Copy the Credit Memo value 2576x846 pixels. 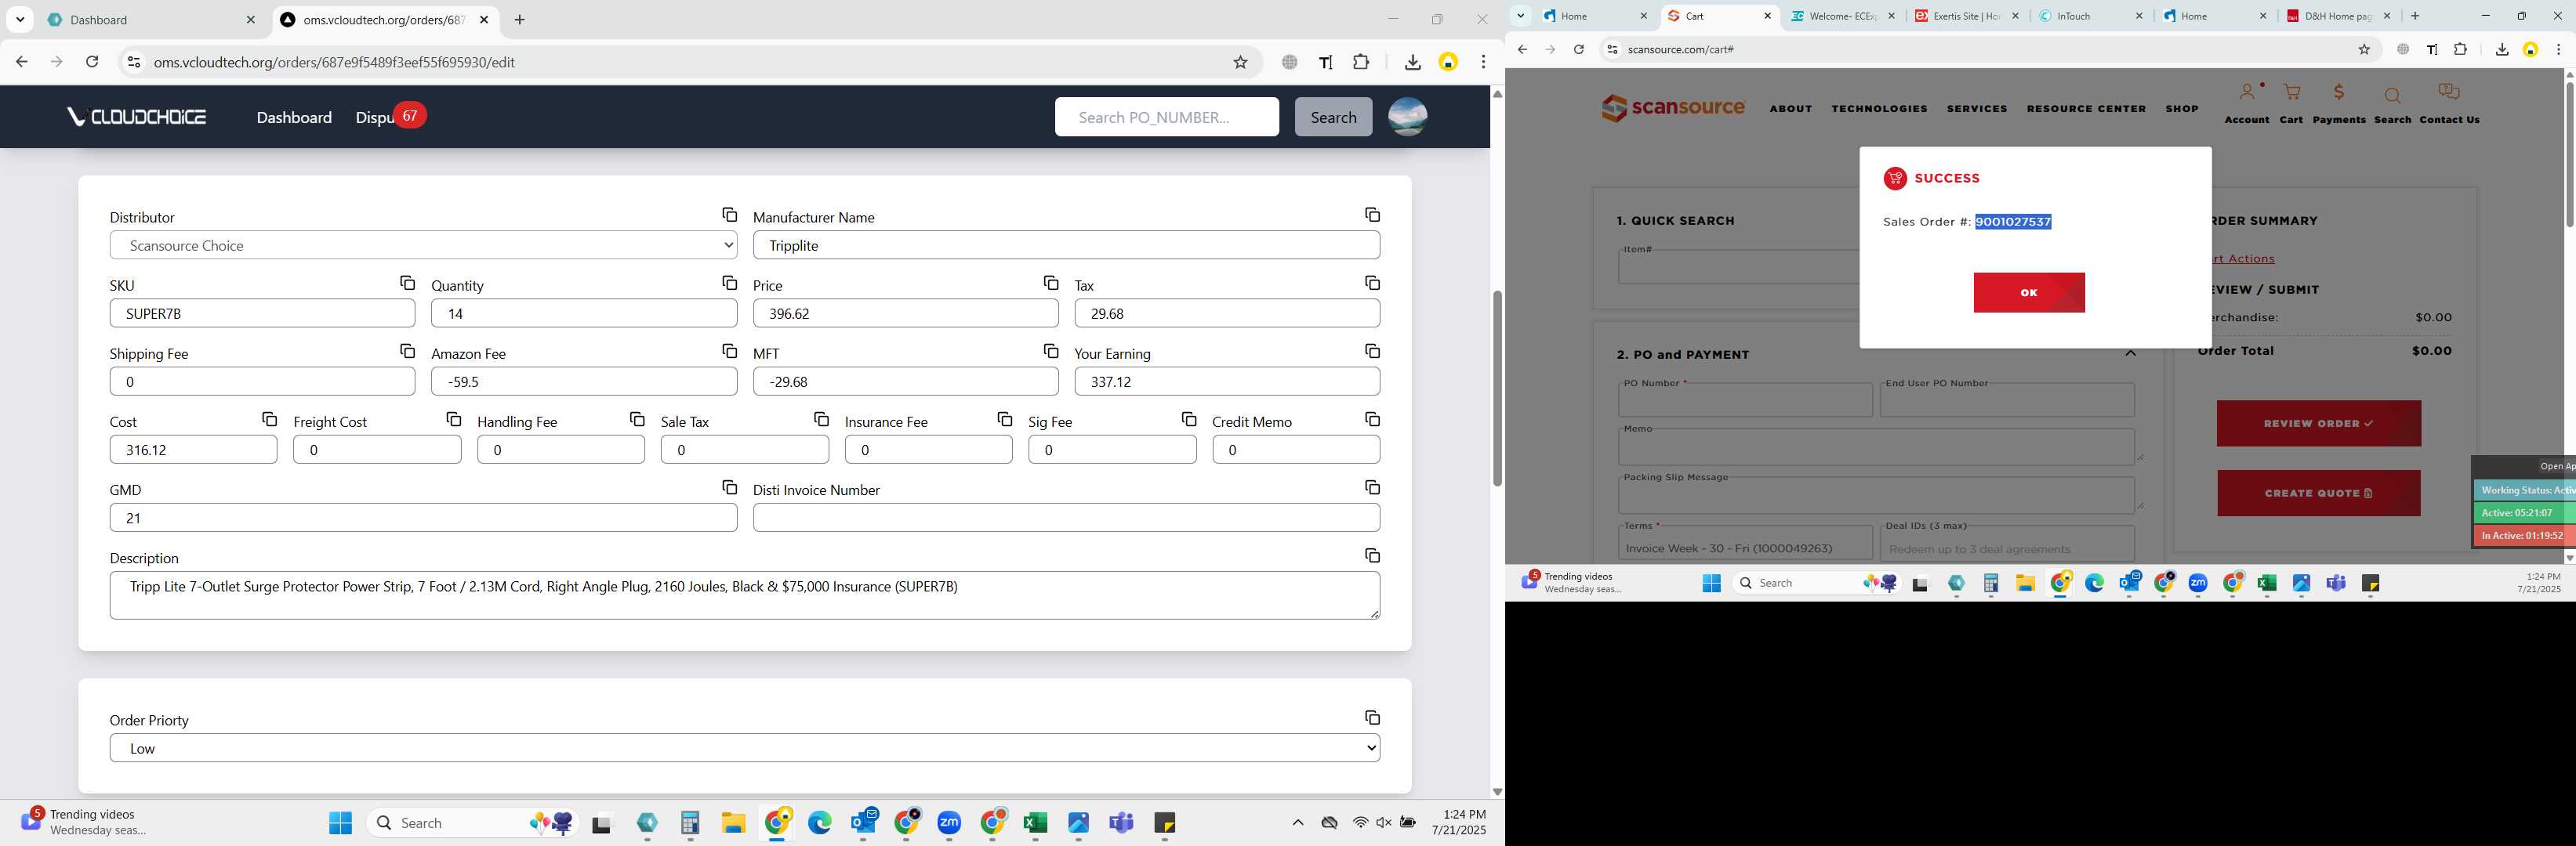1372,418
